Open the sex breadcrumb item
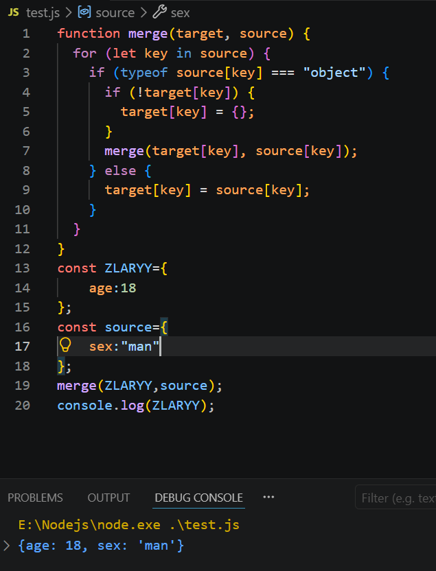Screen dimensions: 436x571 click(x=181, y=13)
